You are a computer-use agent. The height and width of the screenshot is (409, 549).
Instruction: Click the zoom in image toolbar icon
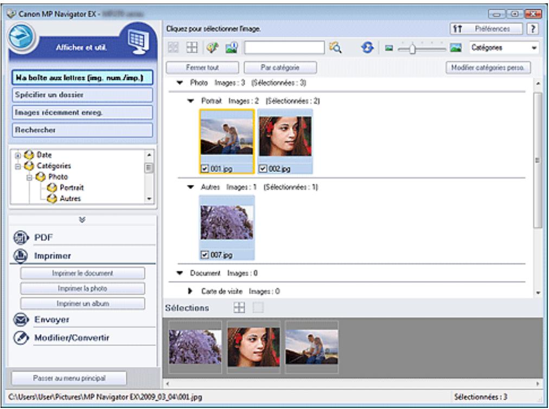coord(232,48)
